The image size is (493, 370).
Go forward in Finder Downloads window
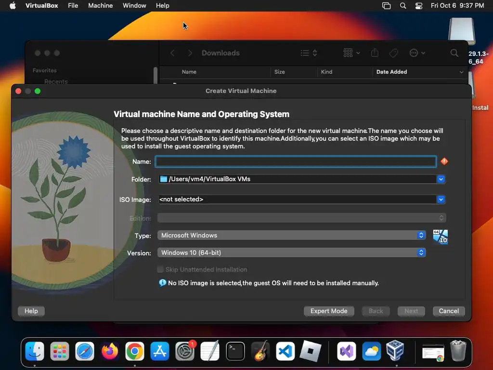(190, 53)
